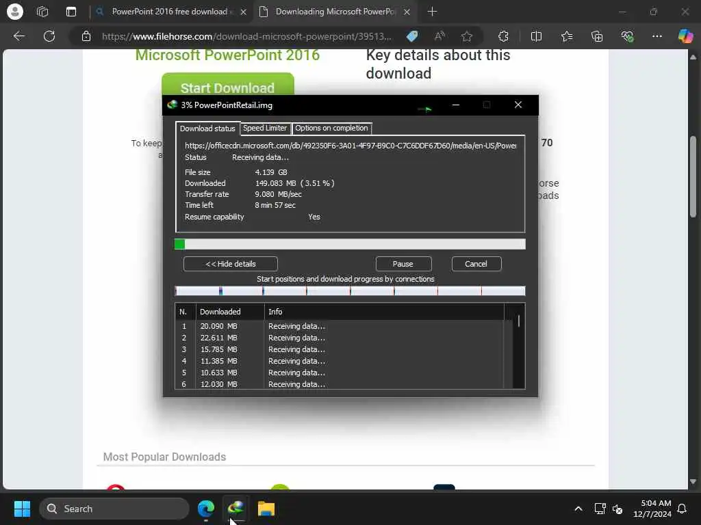Screen dimensions: 701x525
Task: Add this page to favorites star
Action: click(467, 36)
